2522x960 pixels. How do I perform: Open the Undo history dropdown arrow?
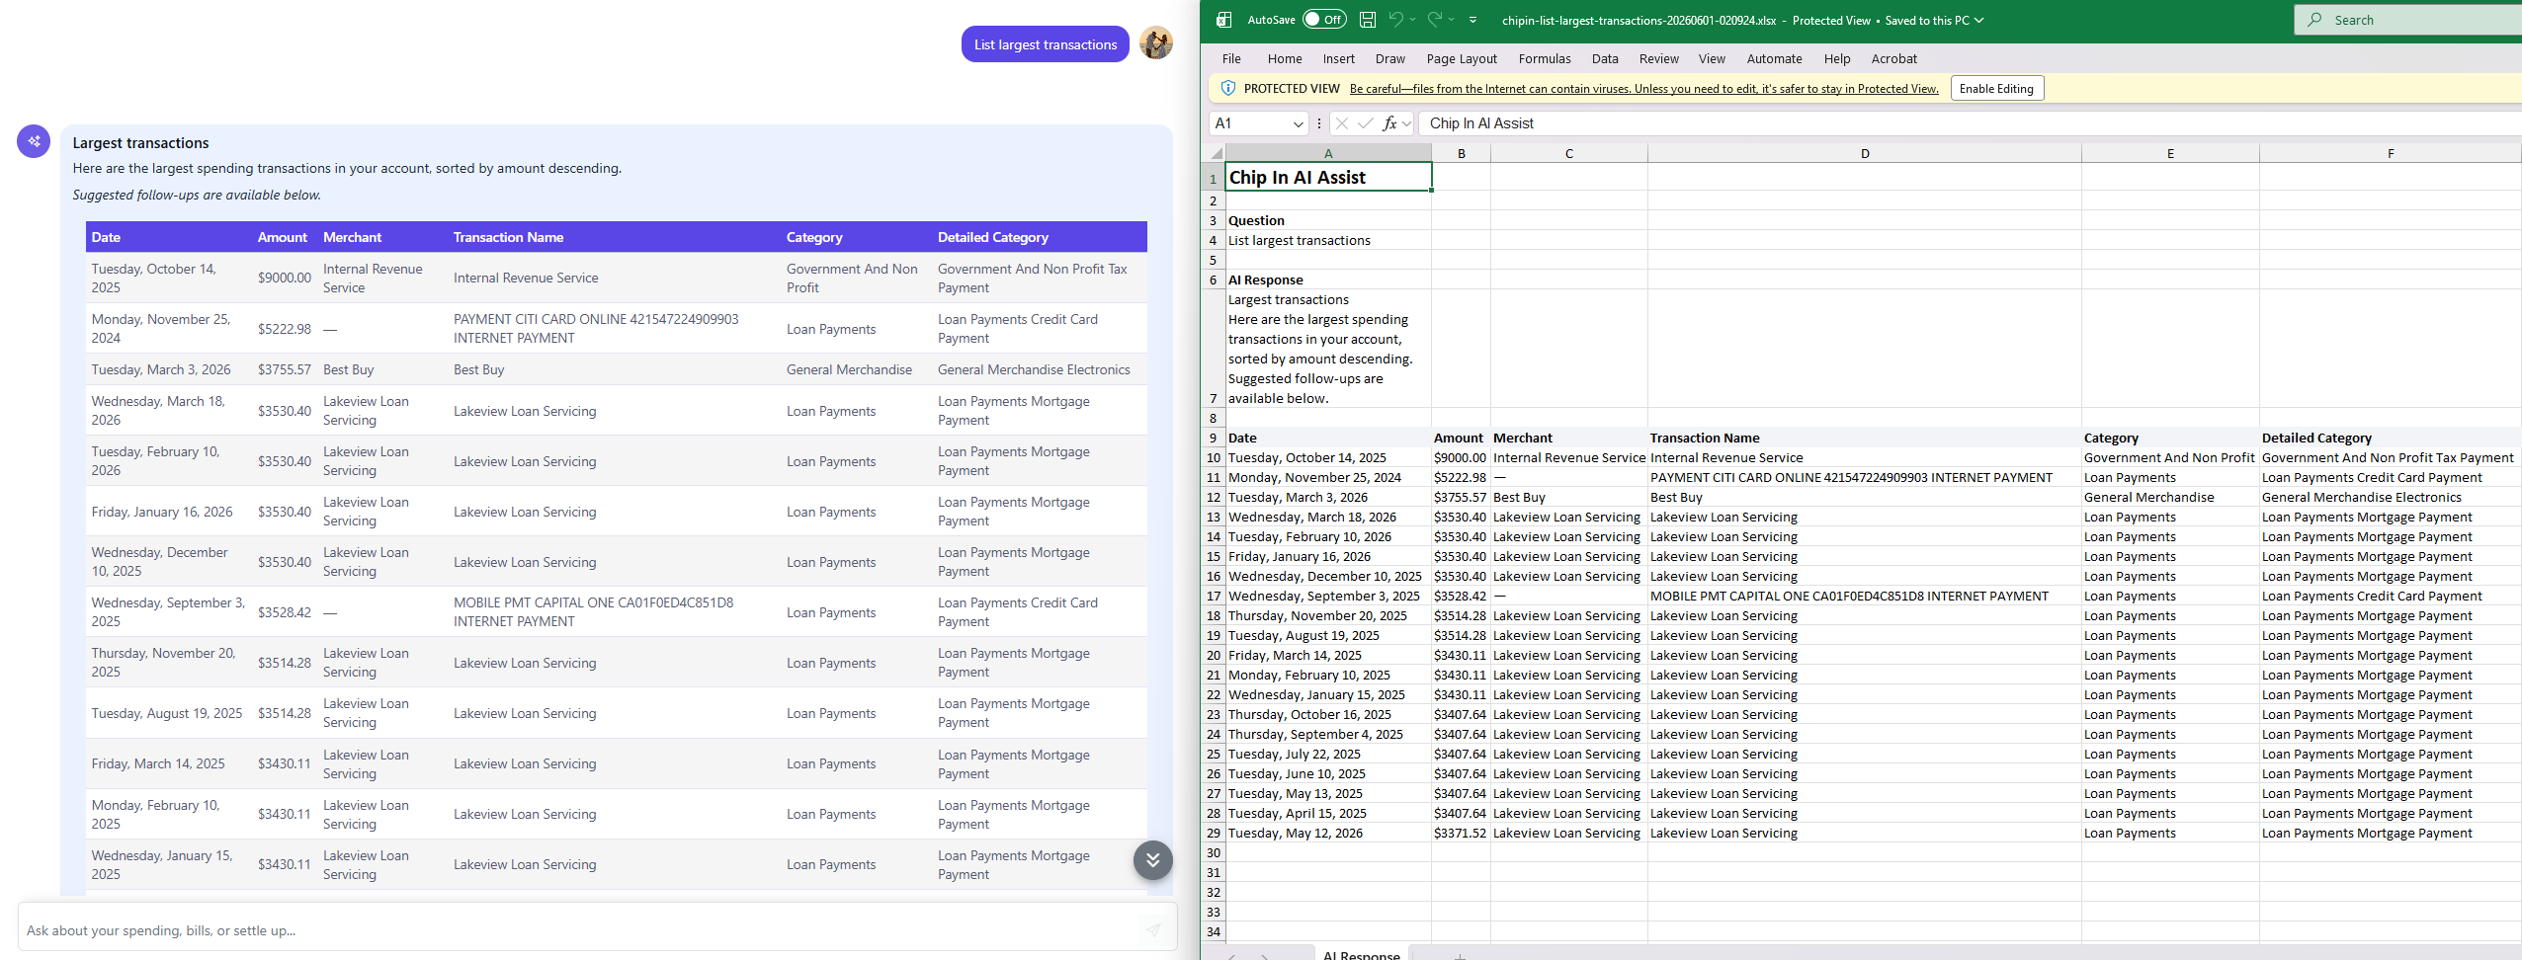(1413, 20)
